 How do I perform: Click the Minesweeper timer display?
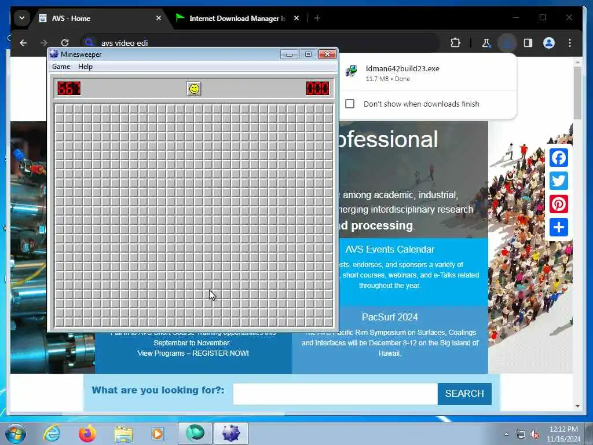pos(317,89)
